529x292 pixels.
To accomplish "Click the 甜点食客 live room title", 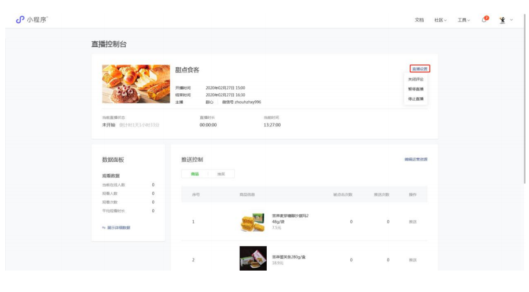I will point(188,70).
